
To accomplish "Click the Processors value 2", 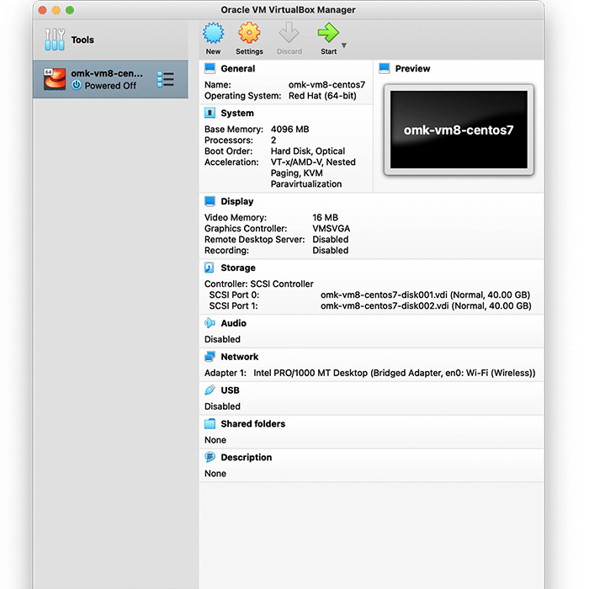I will (x=273, y=141).
